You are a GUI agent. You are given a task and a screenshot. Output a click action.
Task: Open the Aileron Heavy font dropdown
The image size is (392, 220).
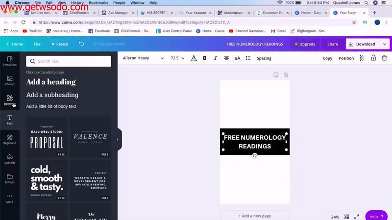click(143, 58)
